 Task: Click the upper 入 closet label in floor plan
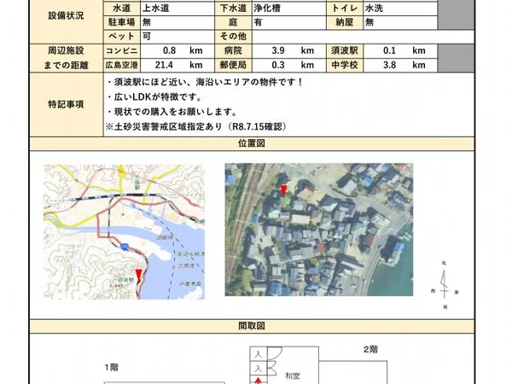(x=259, y=354)
